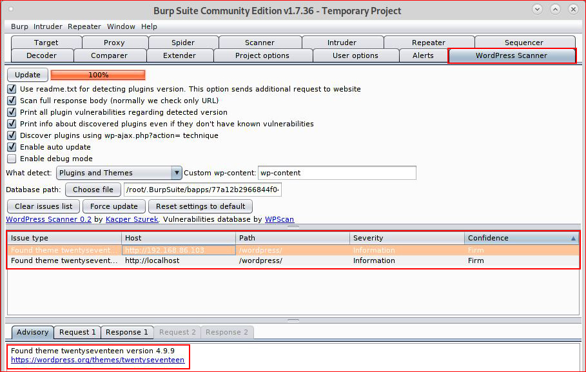The width and height of the screenshot is (586, 372).
Task: Switch to the Decoder tab
Action: click(x=41, y=55)
